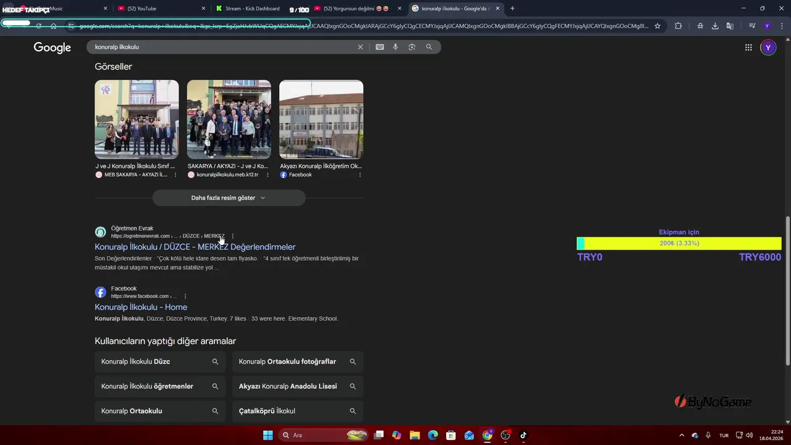Open Chrome extensions puzzle icon
791x445 pixels.
click(x=678, y=26)
